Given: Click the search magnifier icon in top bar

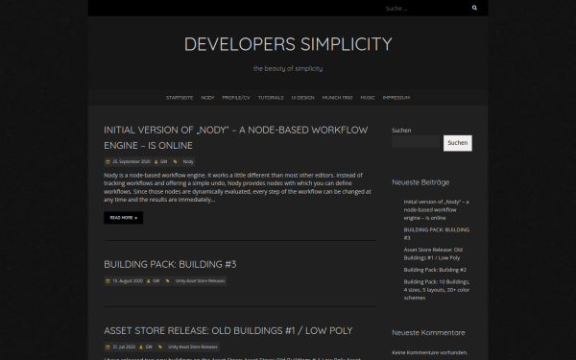Looking at the screenshot, I should click(474, 8).
